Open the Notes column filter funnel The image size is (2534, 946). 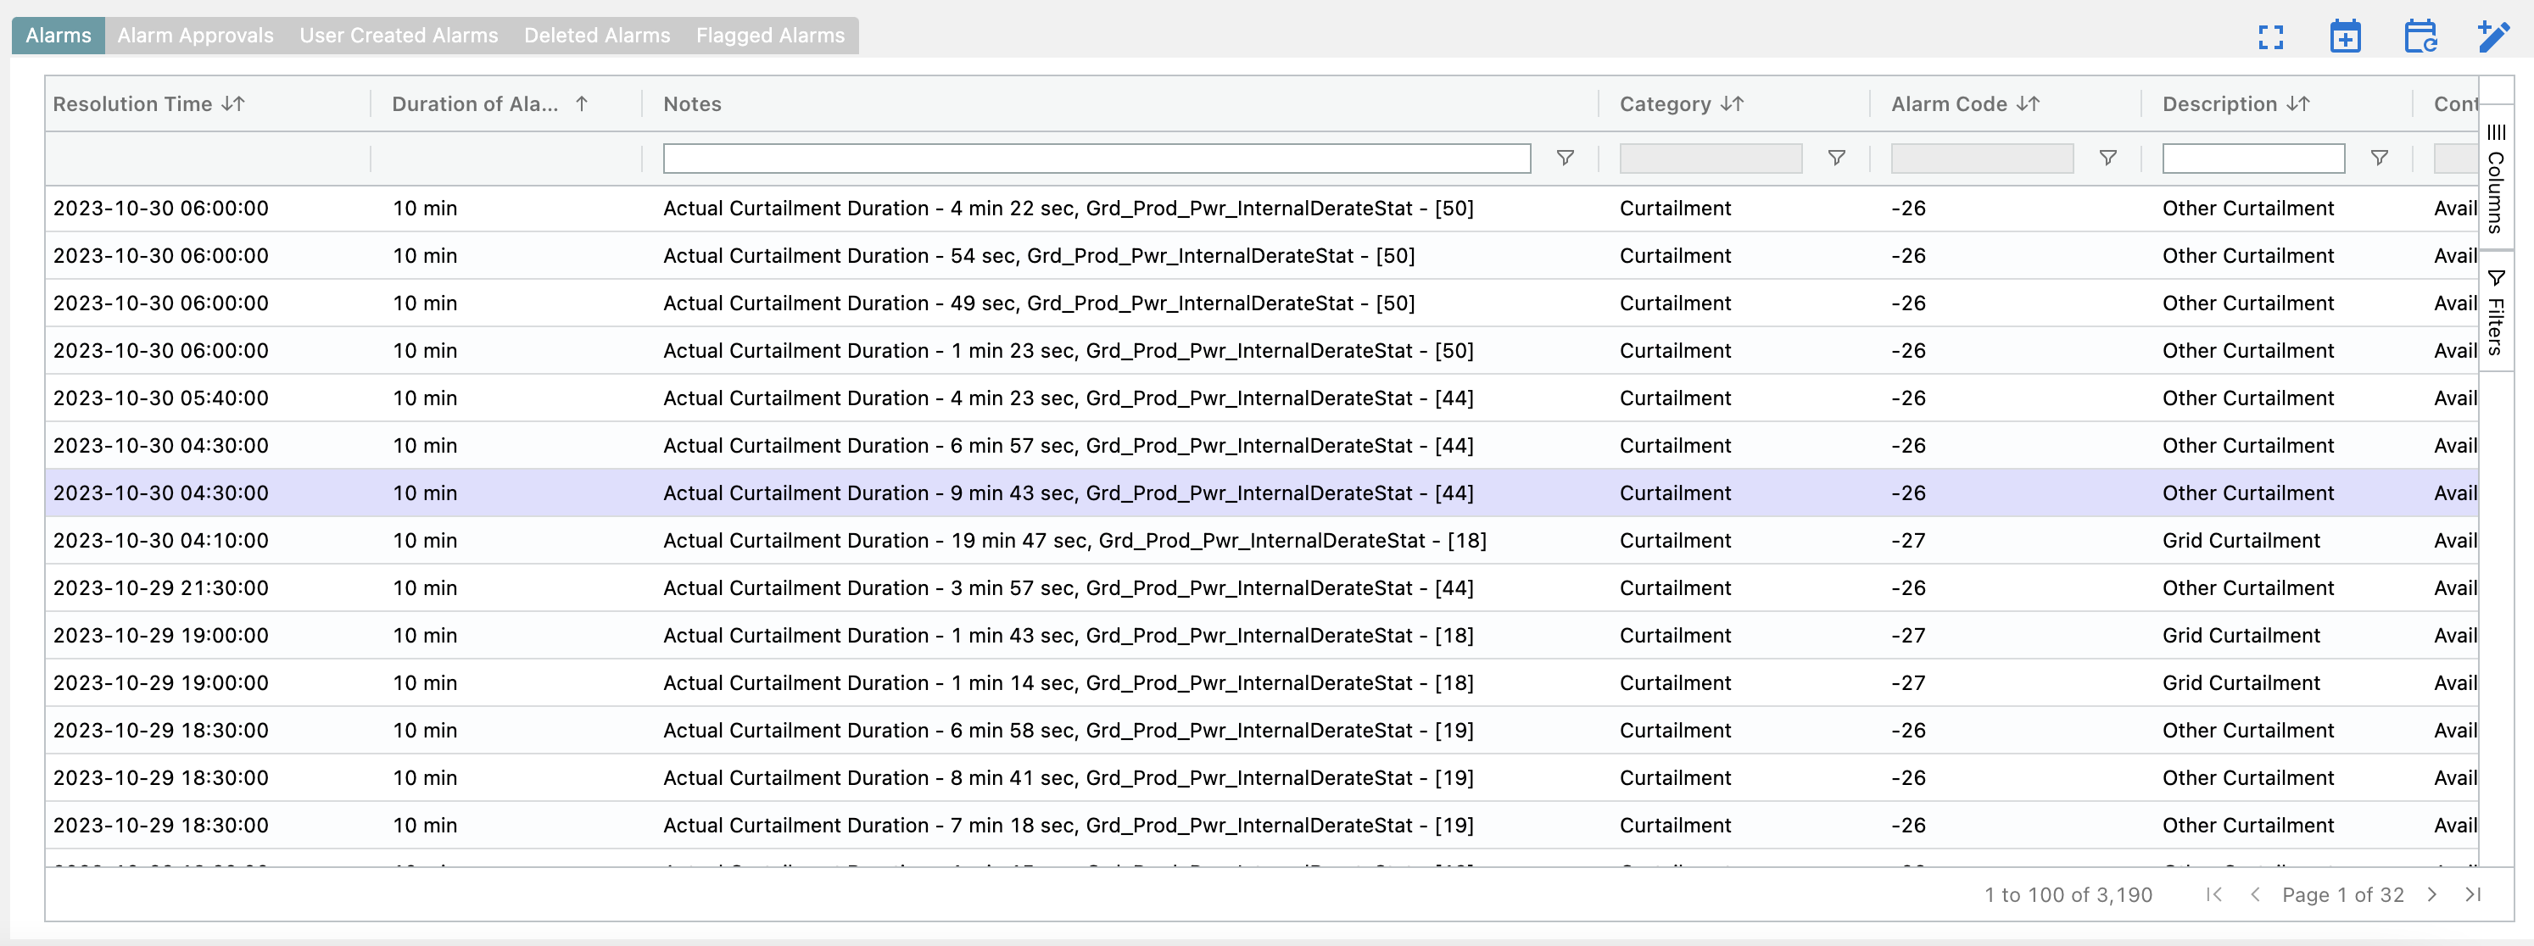pos(1565,158)
